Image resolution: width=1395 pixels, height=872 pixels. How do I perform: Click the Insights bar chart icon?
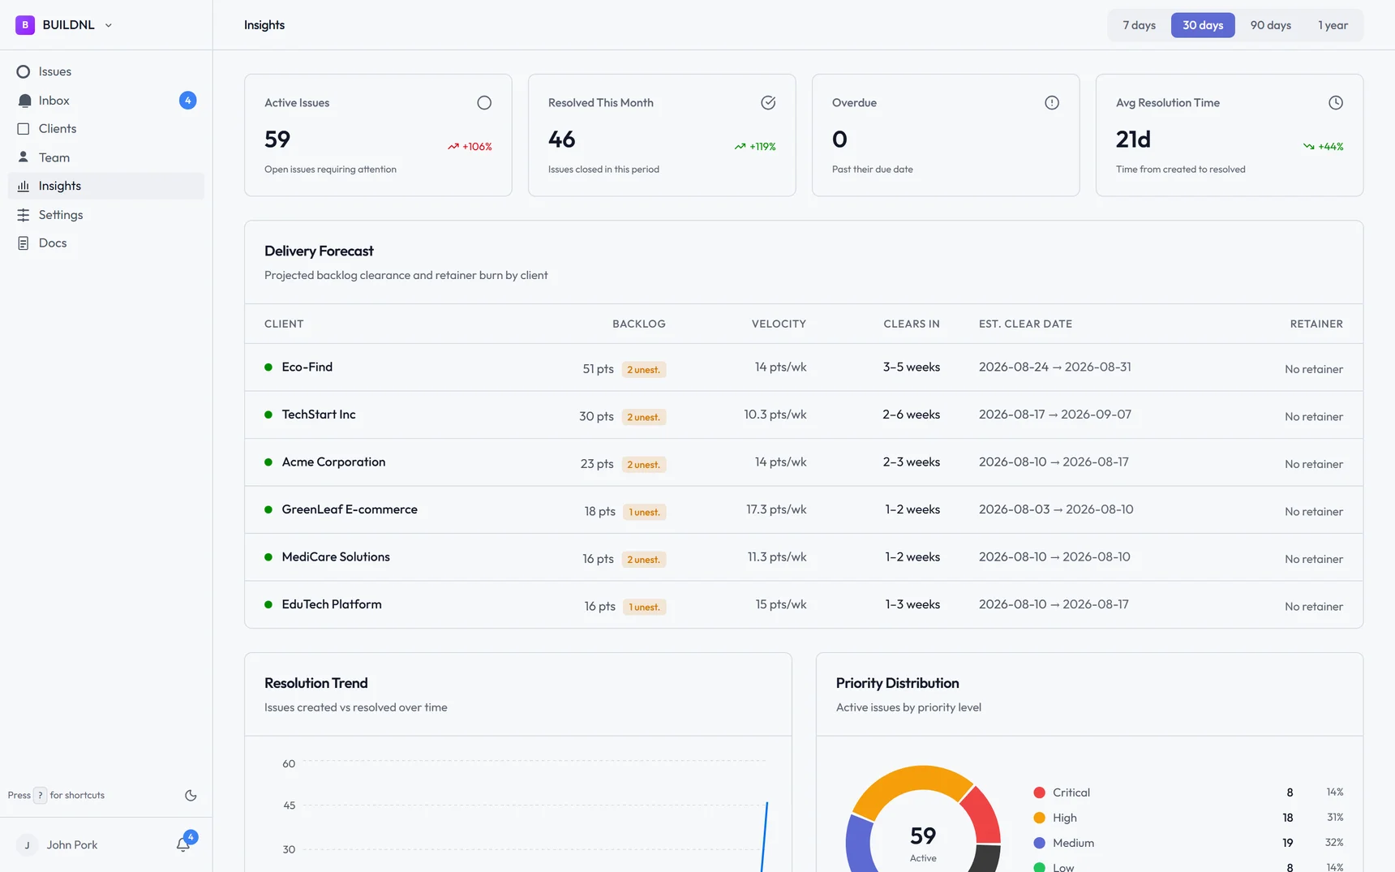tap(24, 186)
